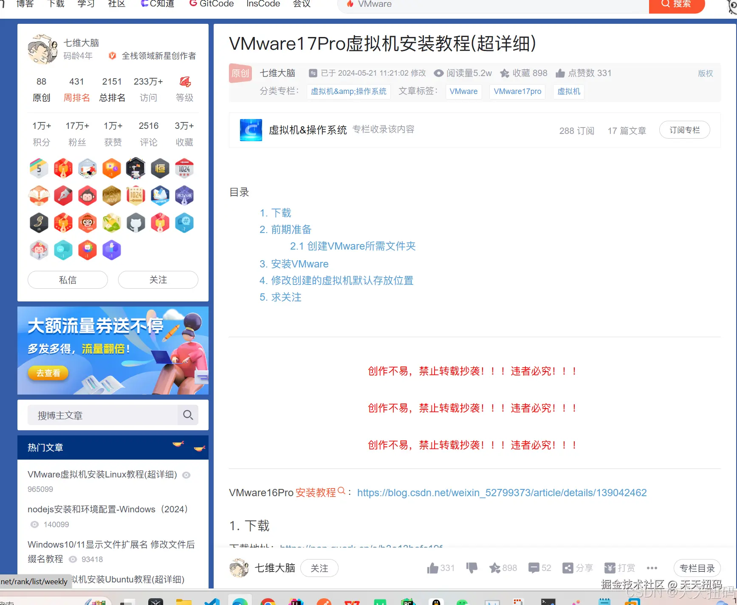This screenshot has height=605, width=737.
Task: Open comments via the 52 comment icon
Action: [x=534, y=568]
